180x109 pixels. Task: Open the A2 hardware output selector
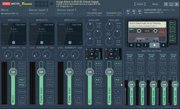tap(134, 12)
